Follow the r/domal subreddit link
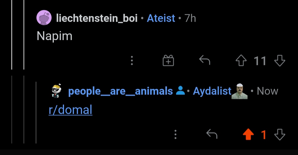Image resolution: width=298 pixels, height=155 pixels. pyautogui.click(x=70, y=110)
